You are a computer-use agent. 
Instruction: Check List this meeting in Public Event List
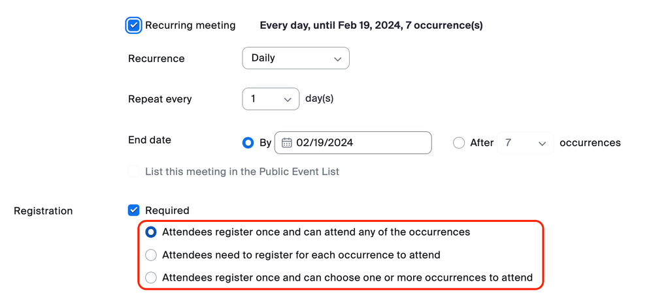134,172
